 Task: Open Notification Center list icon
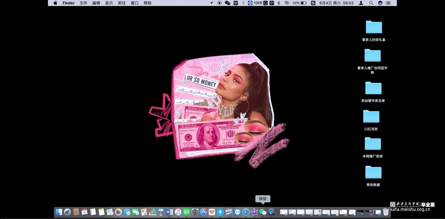[x=388, y=3]
